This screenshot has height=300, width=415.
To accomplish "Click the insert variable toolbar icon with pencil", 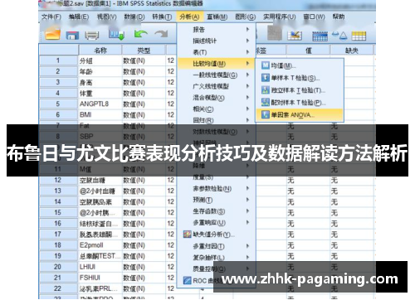I will (x=295, y=36).
